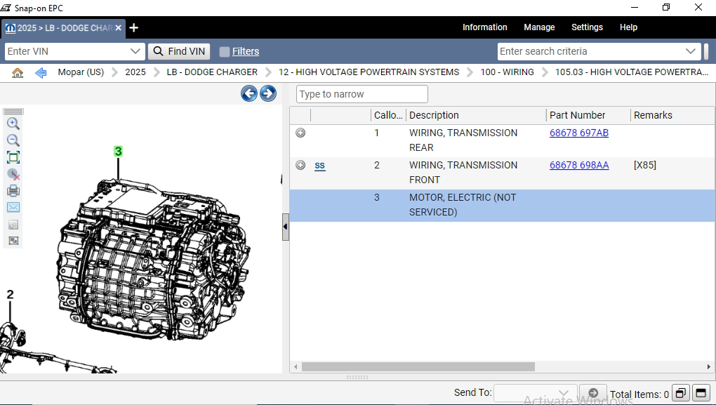The width and height of the screenshot is (716, 405).
Task: Select callout 3 on the diagram
Action: 118,151
